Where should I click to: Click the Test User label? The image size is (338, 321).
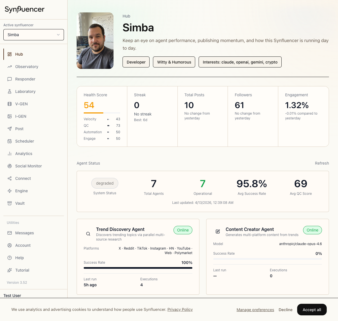12,296
